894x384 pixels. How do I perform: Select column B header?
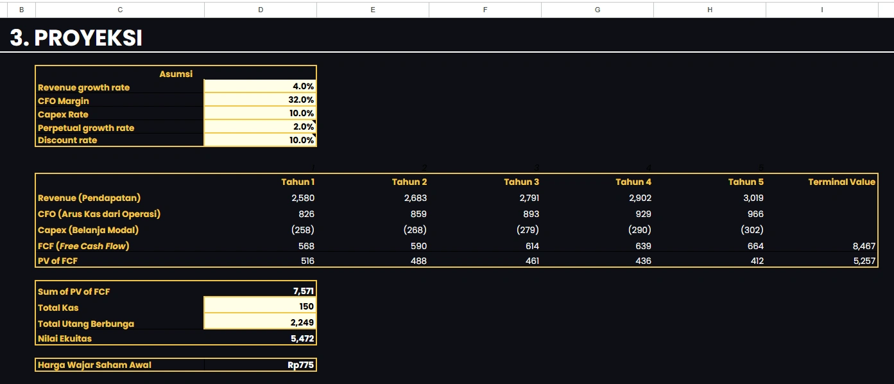click(x=22, y=10)
